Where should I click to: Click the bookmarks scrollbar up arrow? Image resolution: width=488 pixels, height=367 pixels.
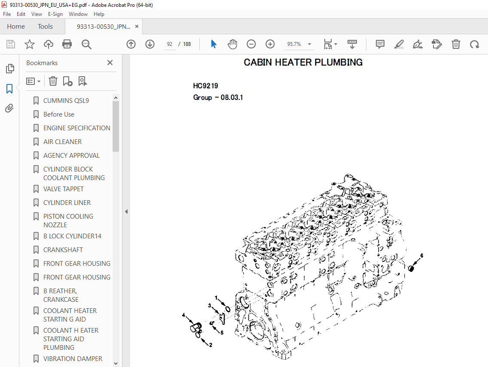(116, 97)
